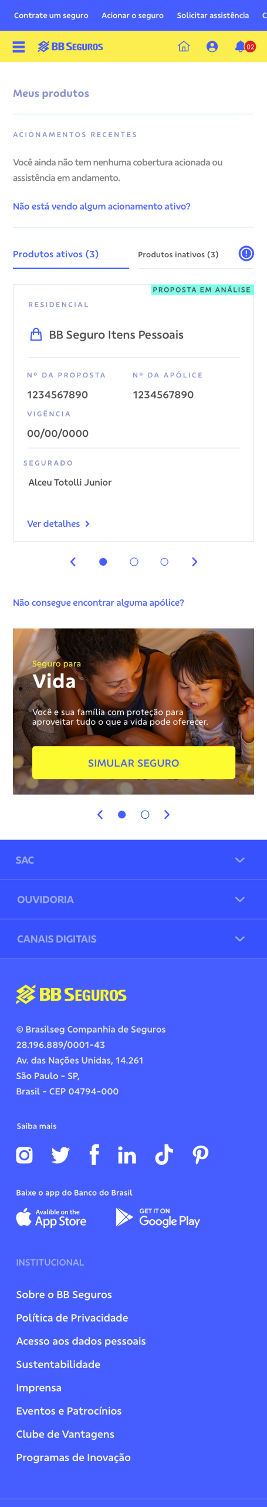Select Acionar o seguro top menu item
This screenshot has height=1507, width=267.
(133, 15)
